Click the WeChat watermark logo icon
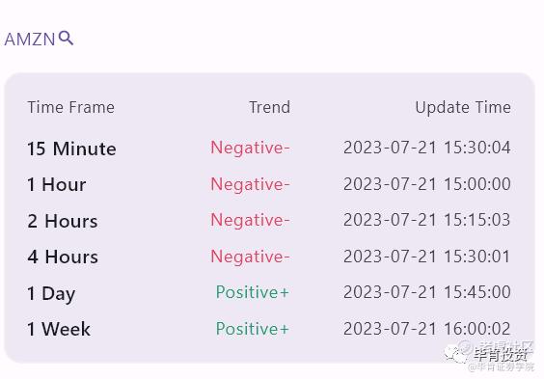The width and height of the screenshot is (544, 379). pos(456,353)
